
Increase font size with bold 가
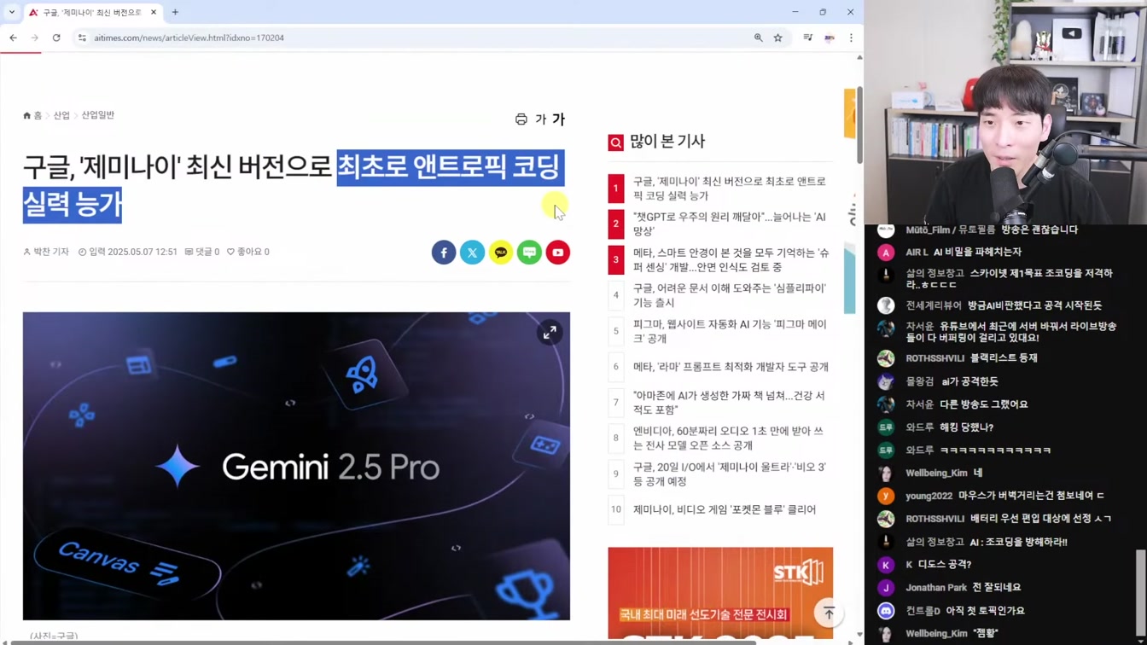[x=558, y=119]
